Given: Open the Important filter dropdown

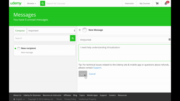Looking at the screenshot, I should pyautogui.click(x=51, y=31).
